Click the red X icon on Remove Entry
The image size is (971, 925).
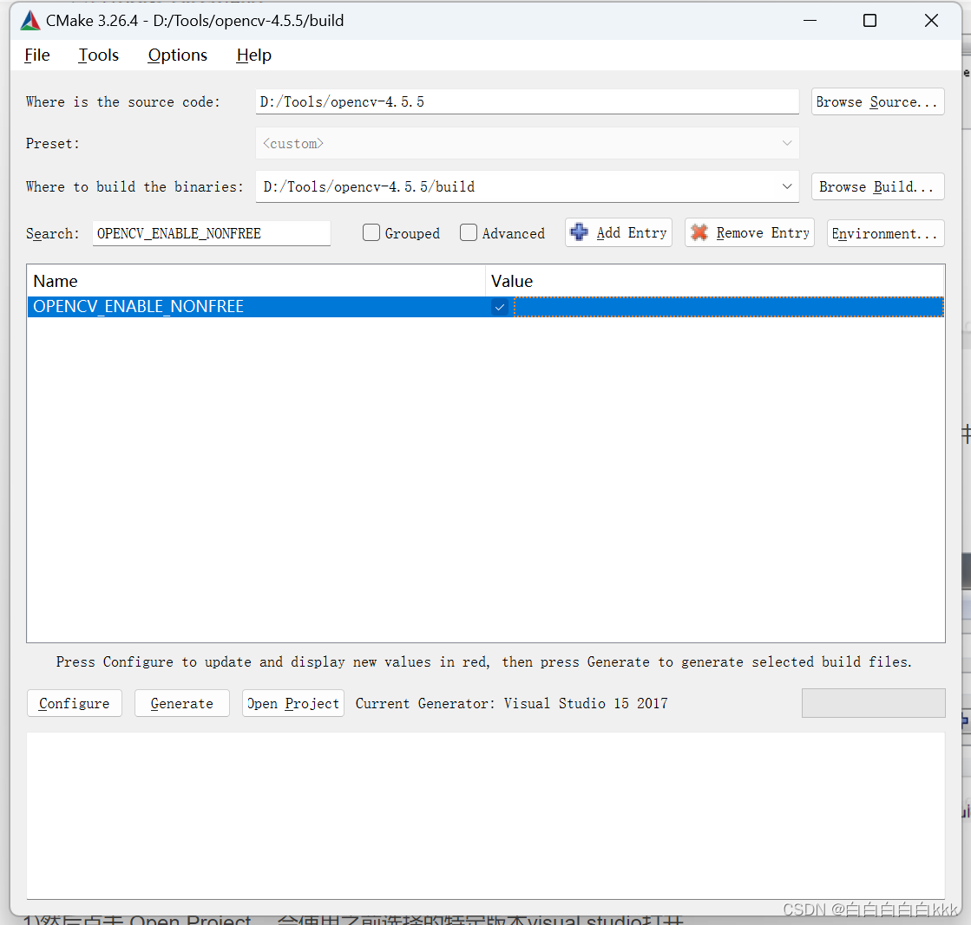[x=699, y=232]
